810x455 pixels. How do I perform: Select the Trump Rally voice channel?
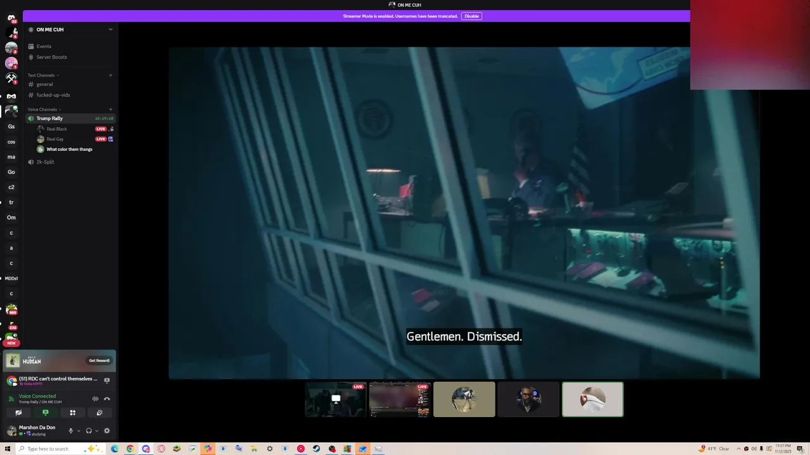tap(70, 118)
